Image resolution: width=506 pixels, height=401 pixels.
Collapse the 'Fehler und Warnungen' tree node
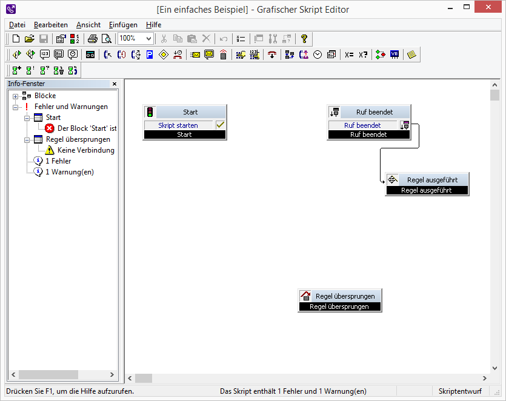[x=15, y=107]
